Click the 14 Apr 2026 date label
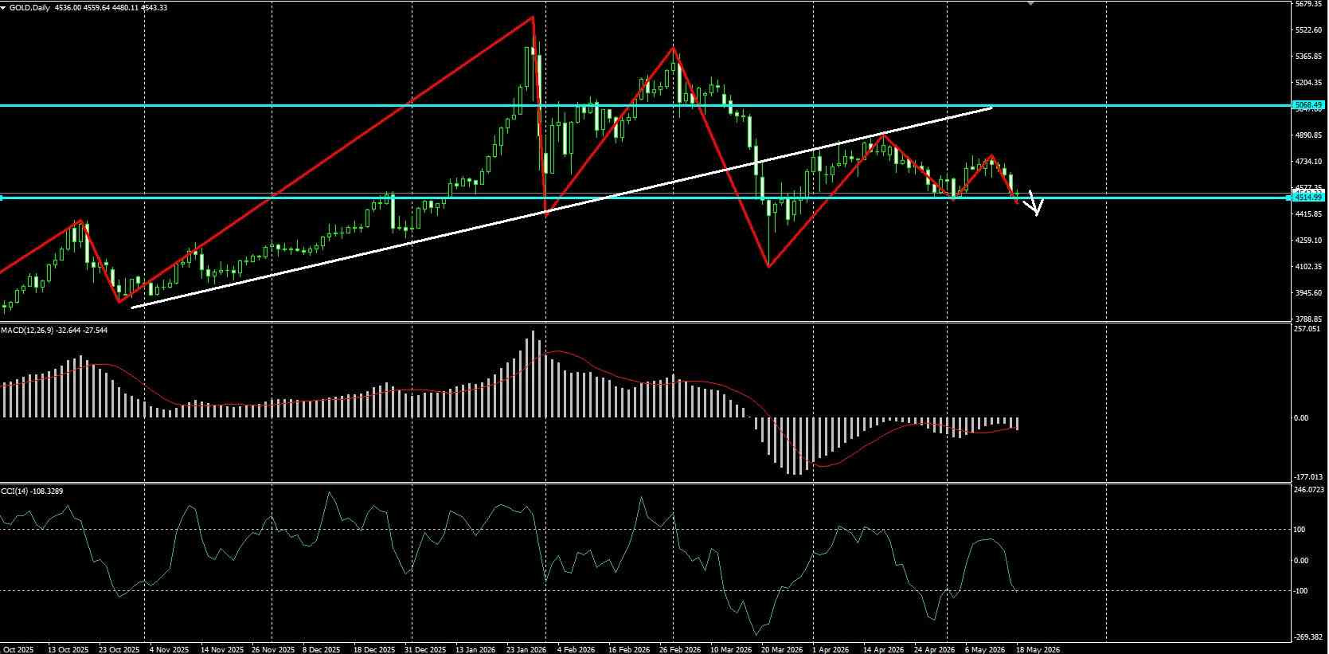The width and height of the screenshot is (1329, 654). click(x=884, y=649)
